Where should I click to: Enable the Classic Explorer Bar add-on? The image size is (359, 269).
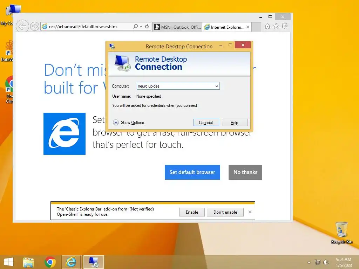192,212
